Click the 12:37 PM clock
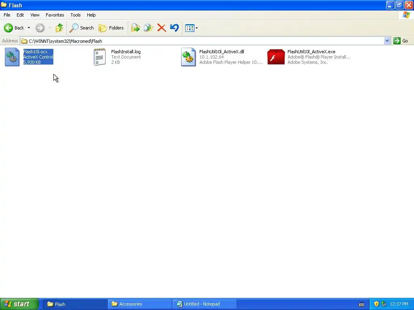The width and height of the screenshot is (414, 310). 399,304
